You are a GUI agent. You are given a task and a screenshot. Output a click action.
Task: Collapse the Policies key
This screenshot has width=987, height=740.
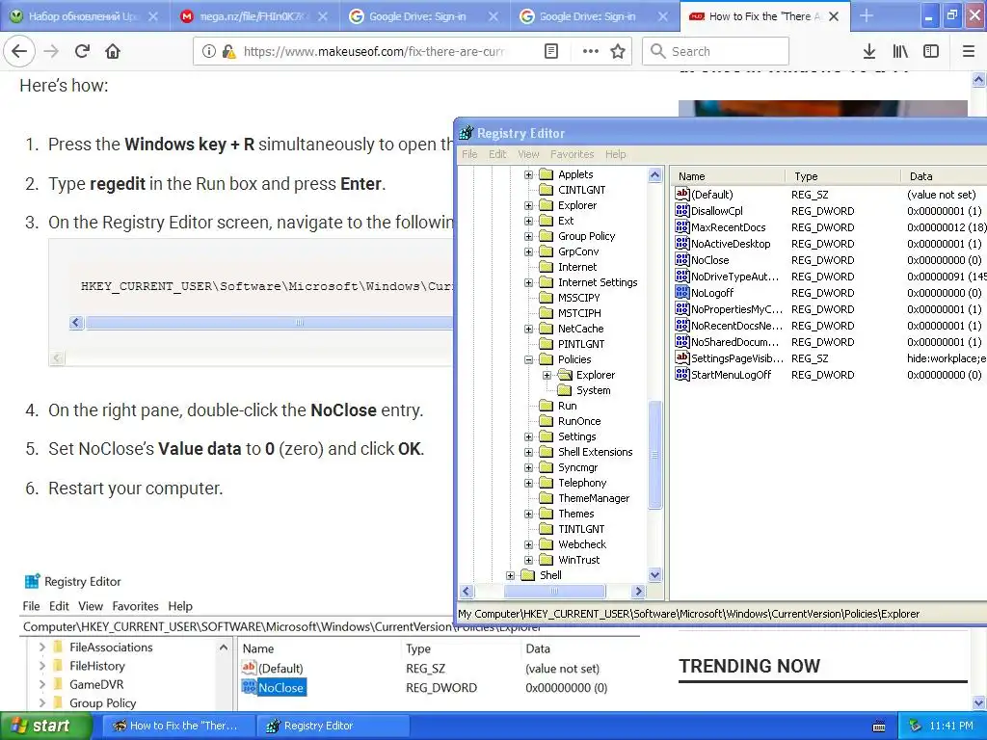pos(529,359)
